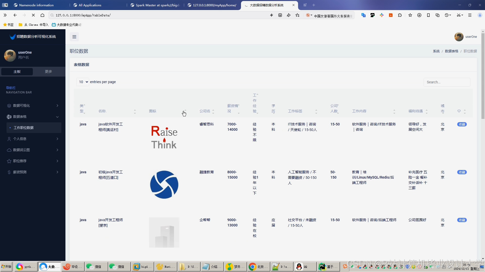This screenshot has height=272, width=485.
Task: Click 收藏 on the java软件开发工程师 row
Action: coord(462,124)
